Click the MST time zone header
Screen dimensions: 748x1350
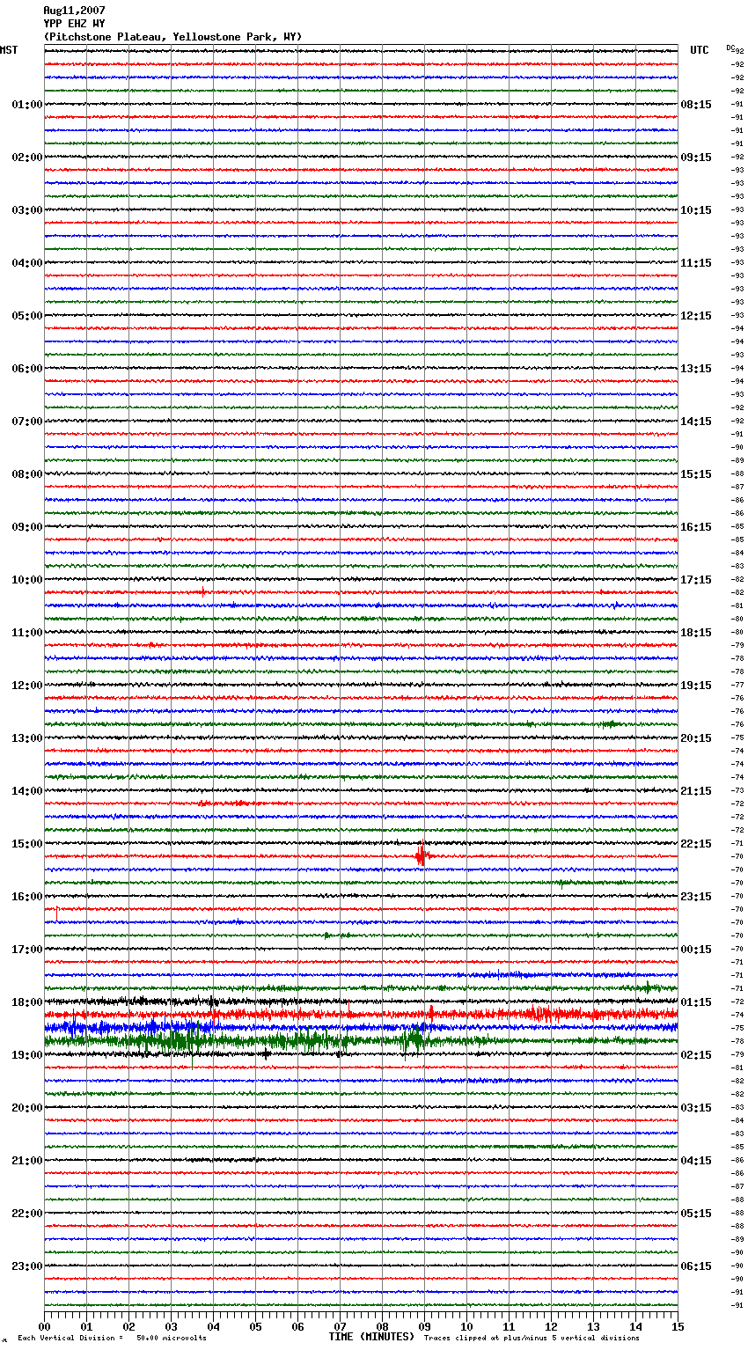[x=9, y=50]
